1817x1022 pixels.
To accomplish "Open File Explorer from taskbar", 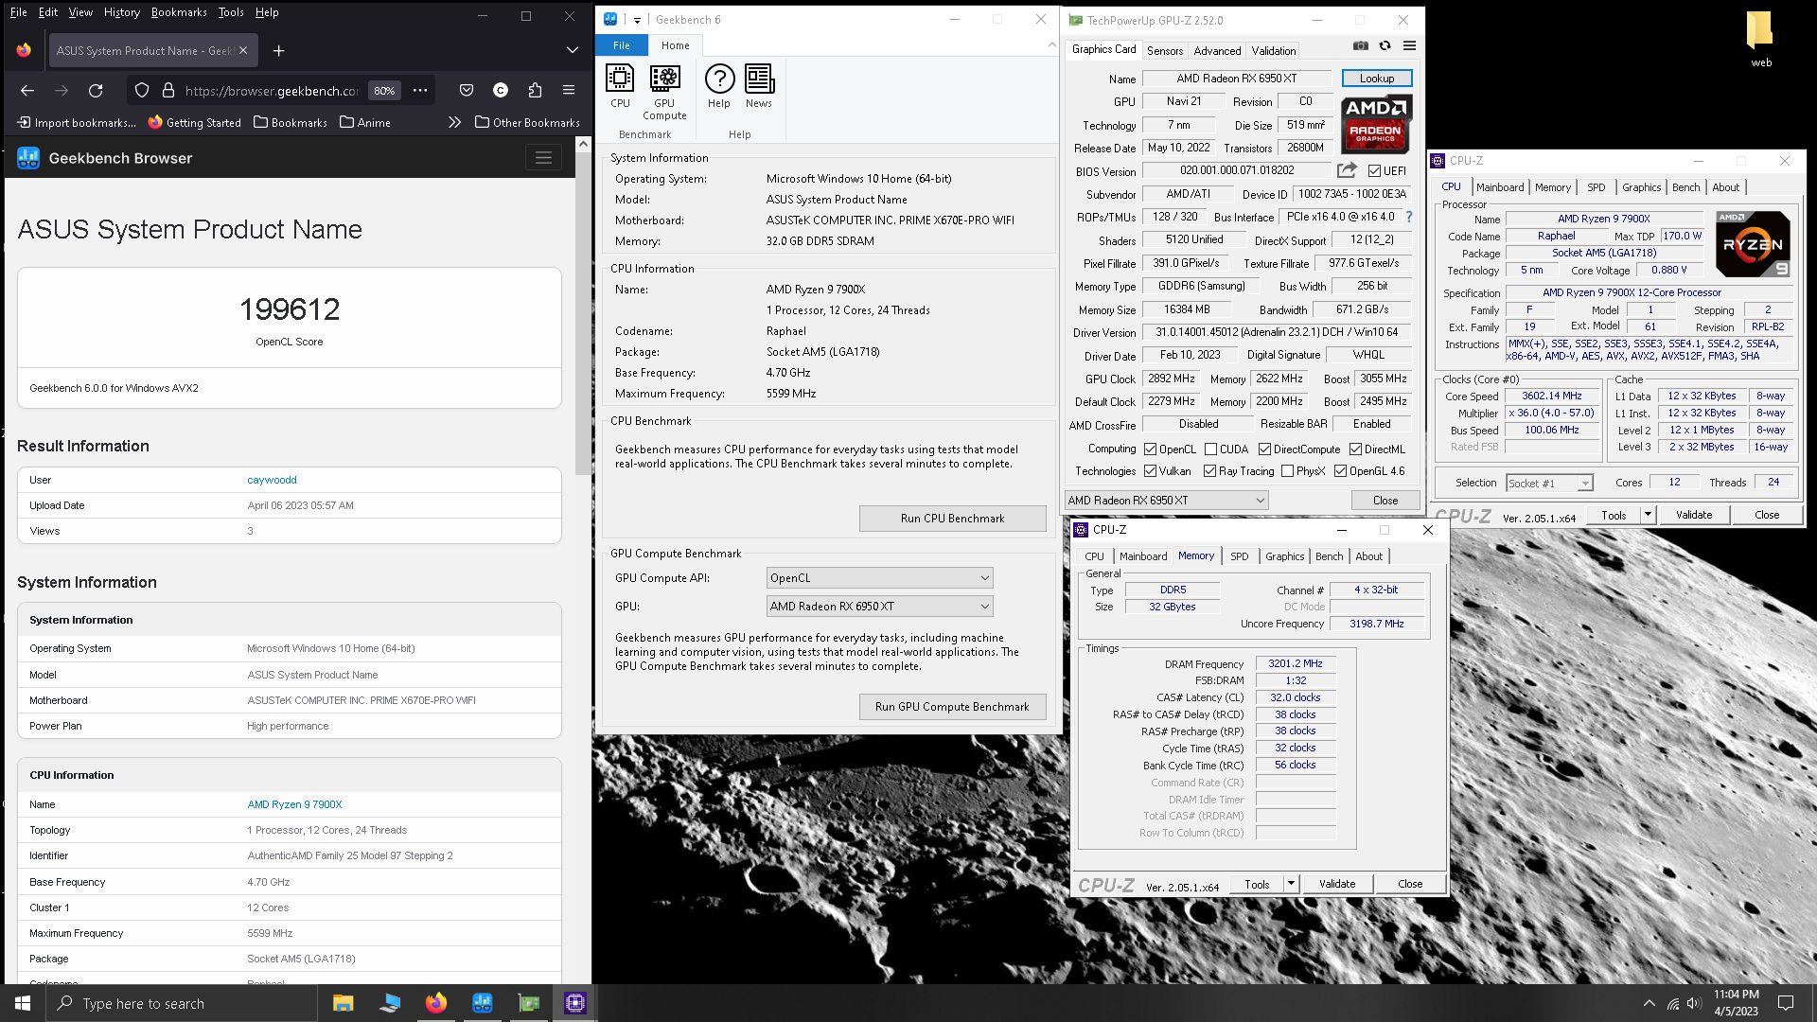I will [x=343, y=1003].
